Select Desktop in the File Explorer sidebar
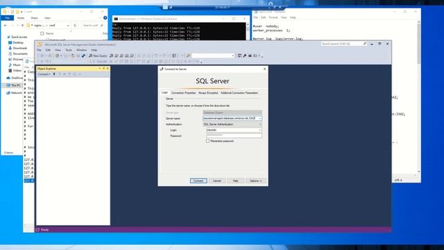The width and height of the screenshot is (444, 250). tap(16, 42)
